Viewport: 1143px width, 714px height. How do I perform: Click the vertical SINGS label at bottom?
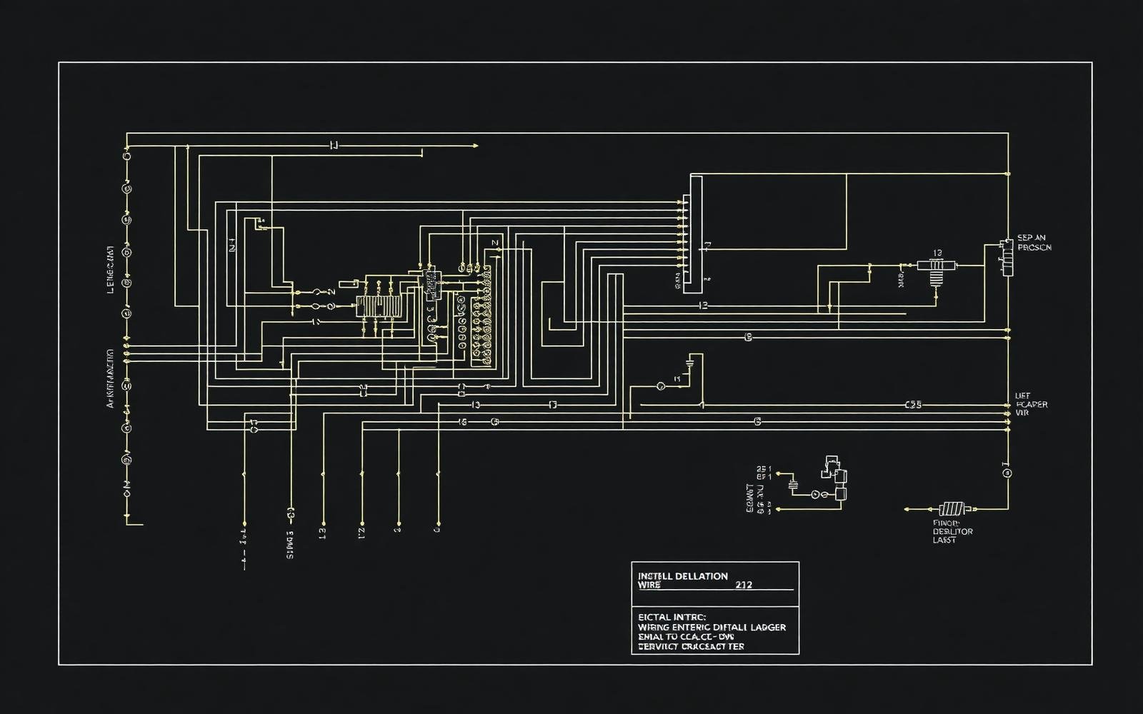[290, 544]
